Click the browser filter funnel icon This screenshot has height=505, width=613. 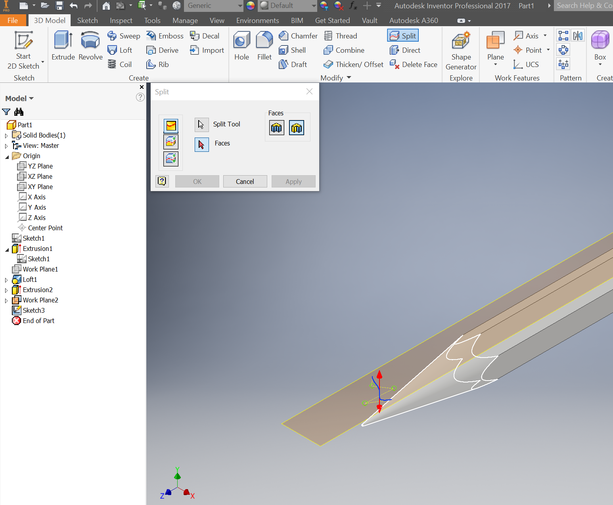6,112
